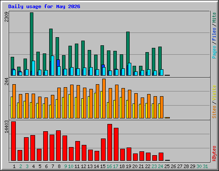Click the 2309 hits axis value
219x171 pixels.
pyautogui.click(x=6, y=17)
